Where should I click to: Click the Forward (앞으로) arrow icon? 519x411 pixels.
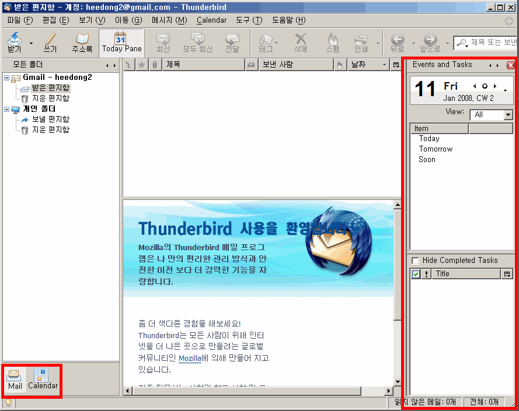click(x=430, y=43)
